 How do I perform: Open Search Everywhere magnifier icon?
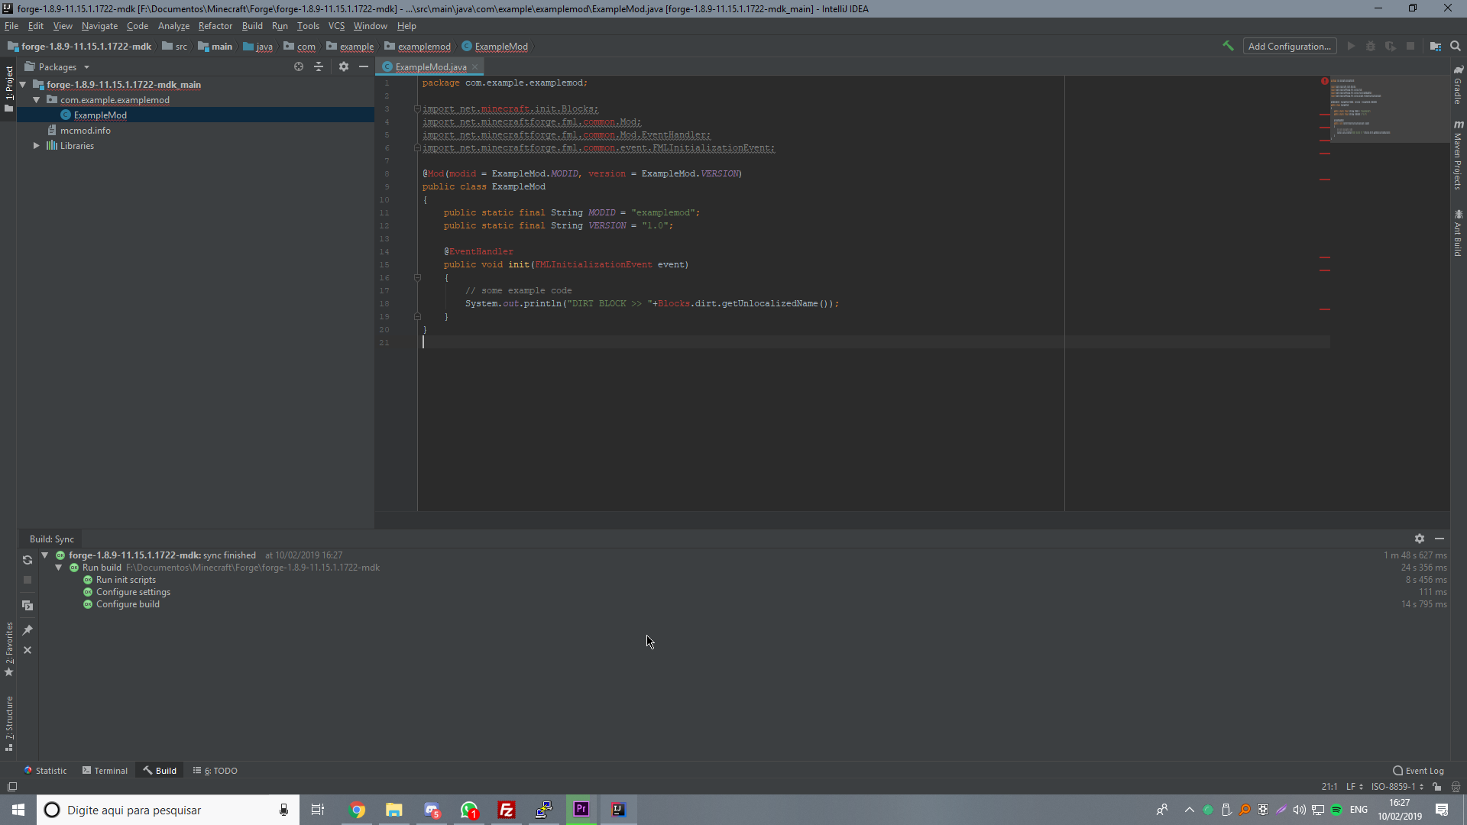click(x=1456, y=46)
